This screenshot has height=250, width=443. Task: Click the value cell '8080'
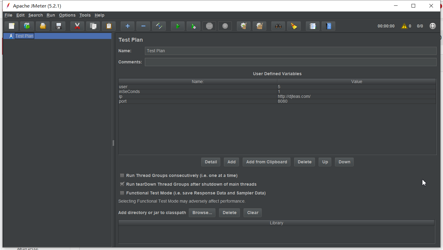[x=357, y=101]
